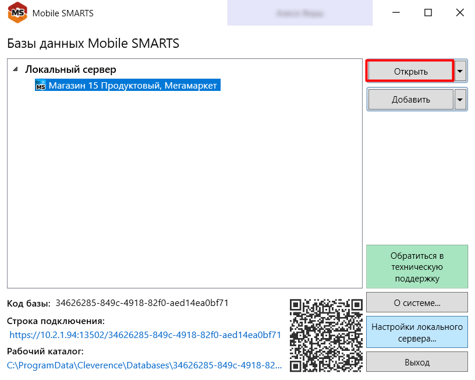Viewport: 475px width, 380px height.
Task: Open the C:\ProgramData working directory link
Action: pos(144,365)
